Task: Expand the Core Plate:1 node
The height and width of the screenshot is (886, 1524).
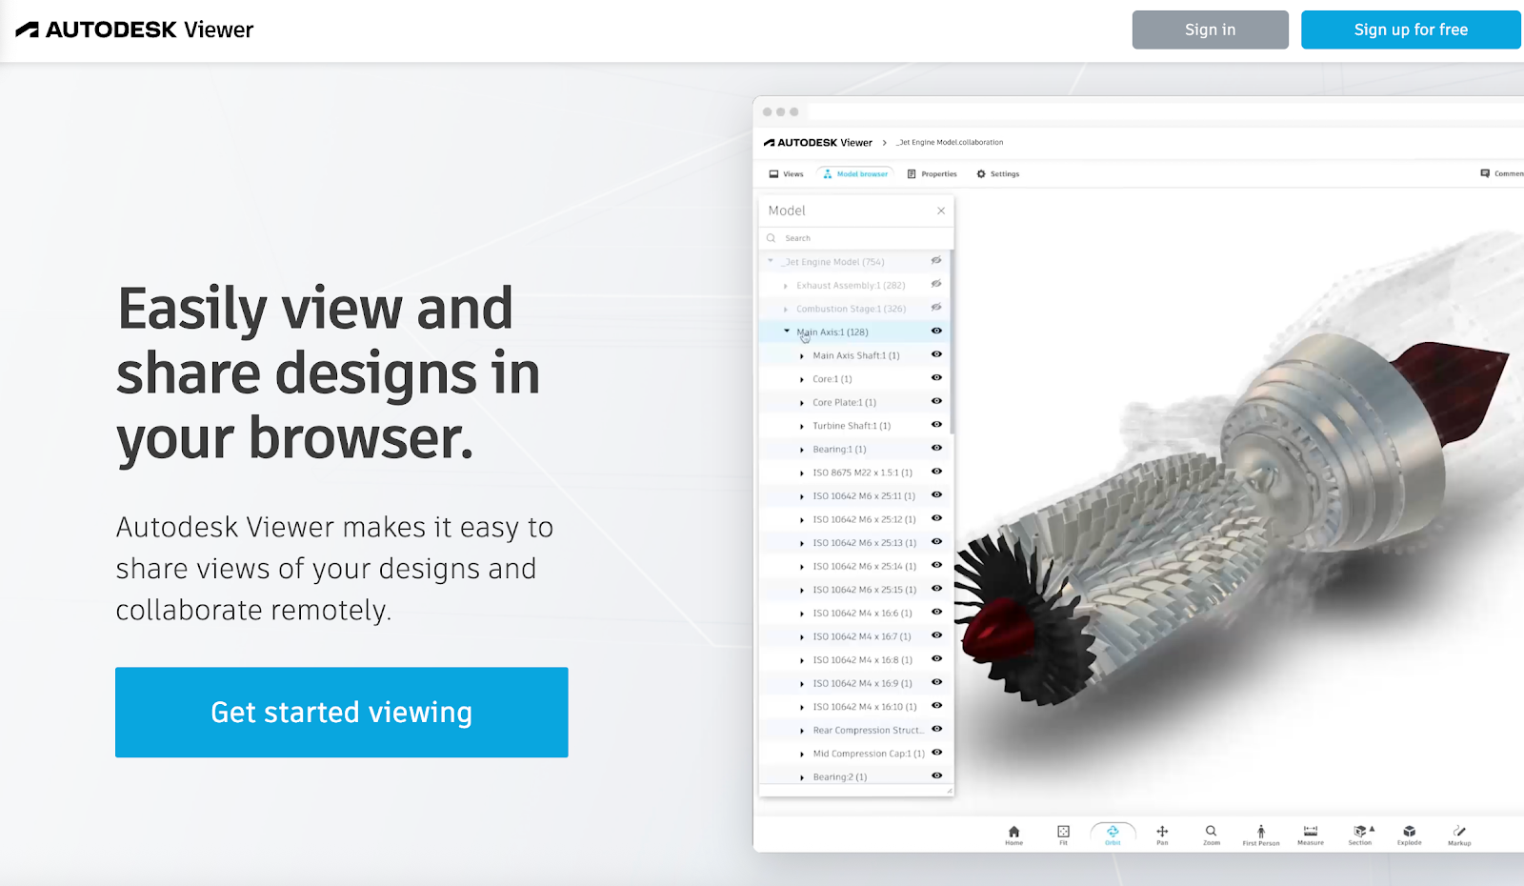Action: click(x=802, y=402)
